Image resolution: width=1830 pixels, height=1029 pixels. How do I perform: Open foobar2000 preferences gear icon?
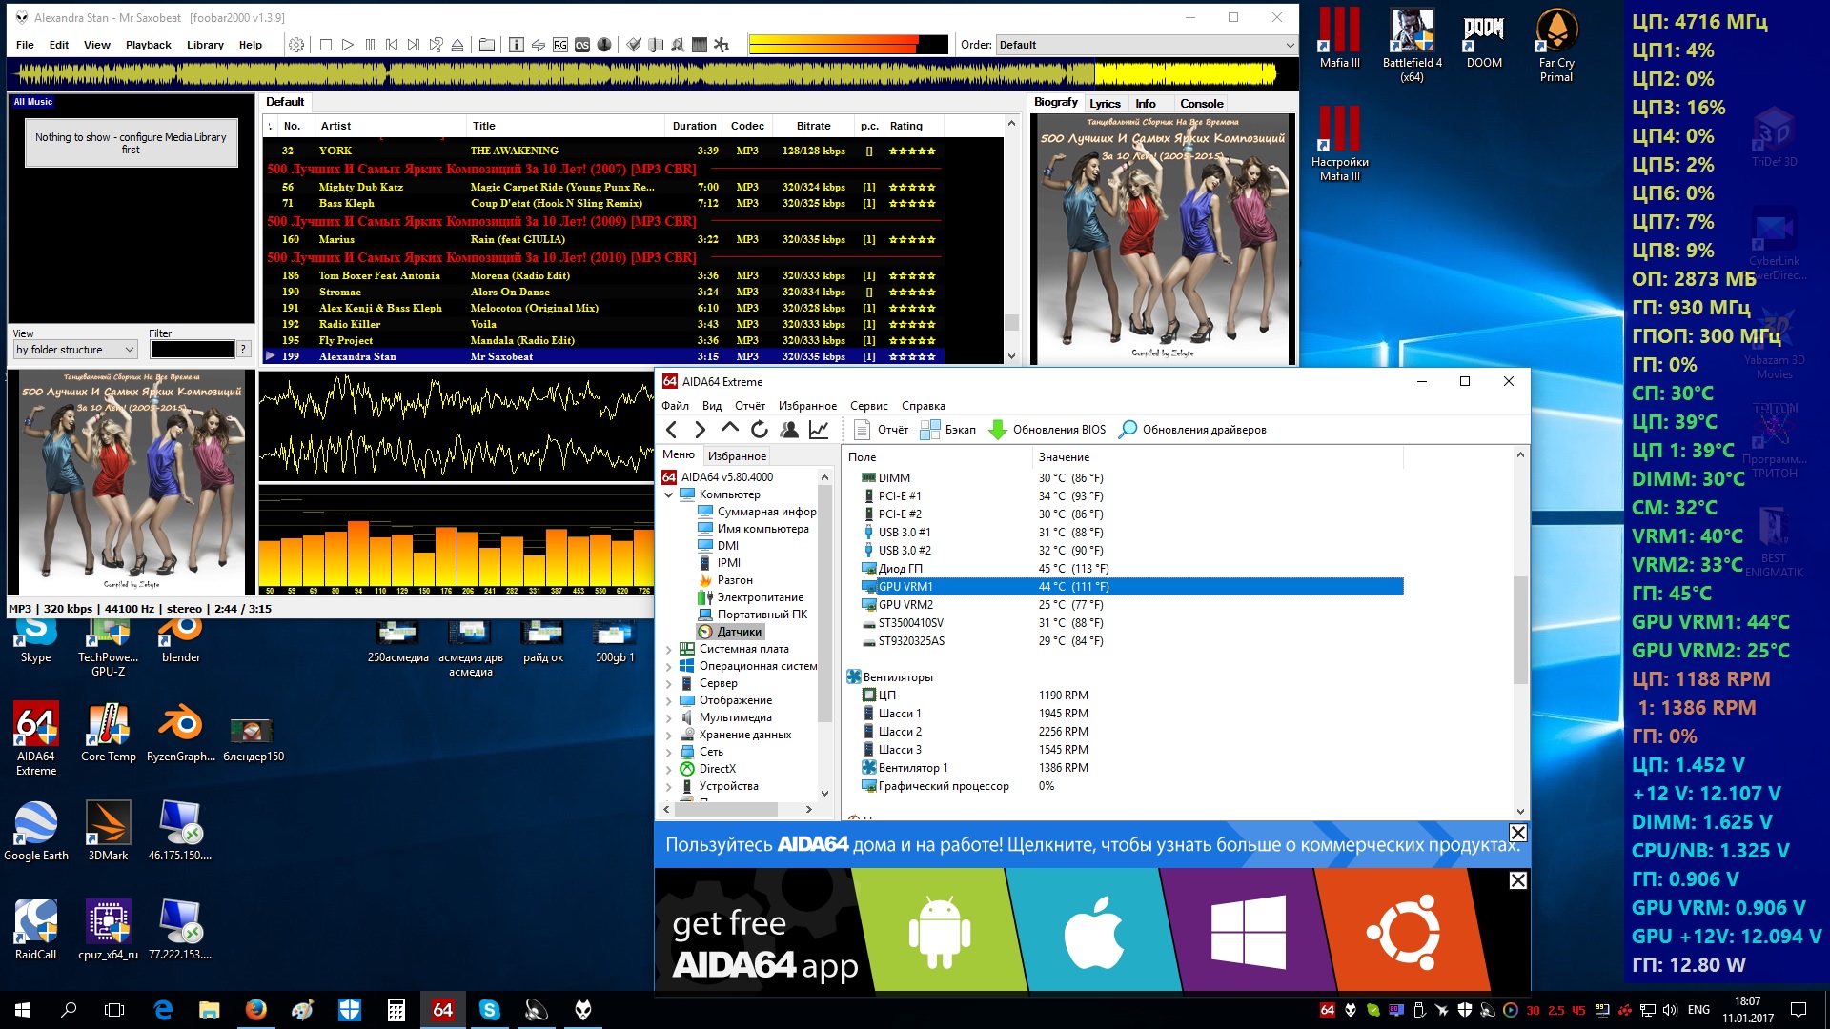tap(296, 45)
